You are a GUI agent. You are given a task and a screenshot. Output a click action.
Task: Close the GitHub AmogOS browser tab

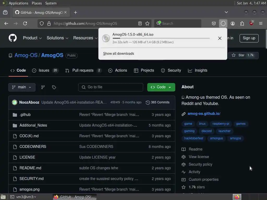(x=65, y=12)
